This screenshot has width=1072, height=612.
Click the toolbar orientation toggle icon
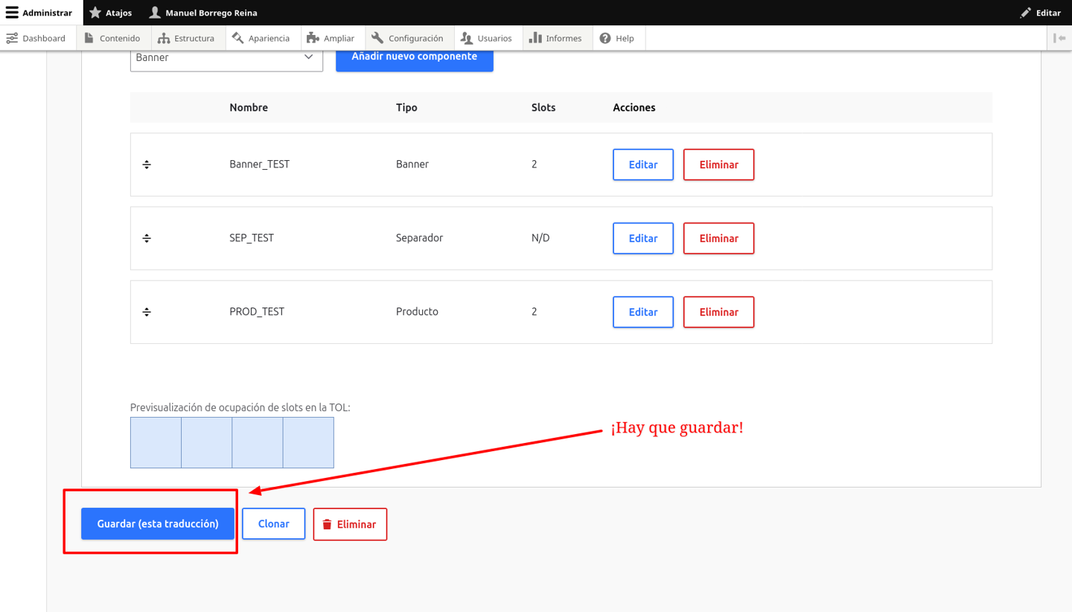click(x=1059, y=38)
